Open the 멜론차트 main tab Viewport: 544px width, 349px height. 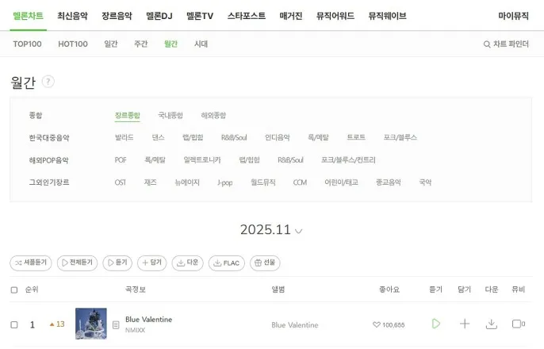pos(28,16)
